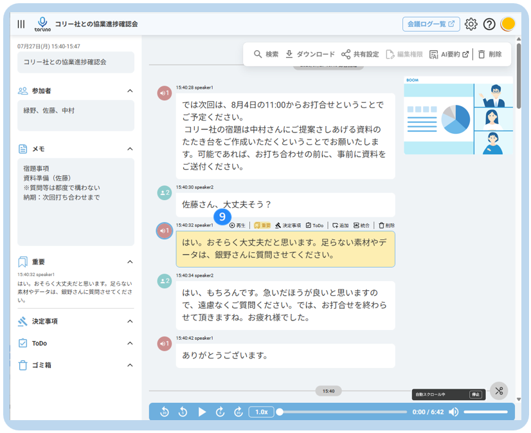The height and width of the screenshot is (433, 531).
Task: Click the meeting title field in the sidebar
Action: [x=76, y=62]
